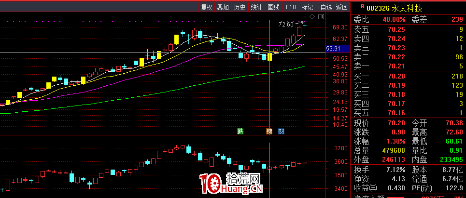
Task: Click the 今开 value 70.38
Action: click(x=454, y=123)
